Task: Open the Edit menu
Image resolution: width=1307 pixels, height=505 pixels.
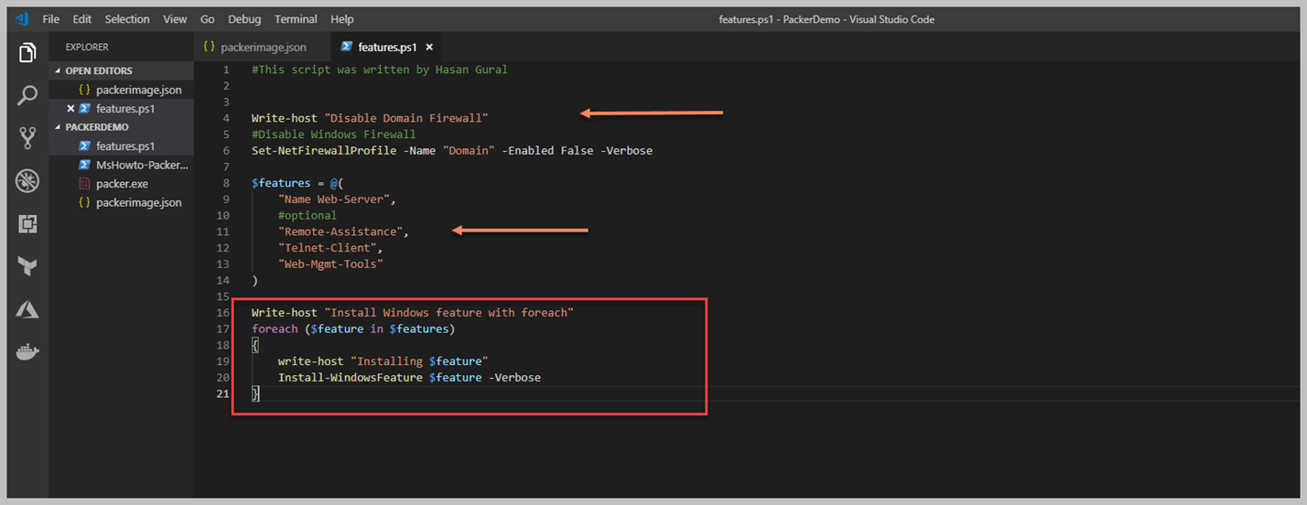Action: tap(82, 19)
